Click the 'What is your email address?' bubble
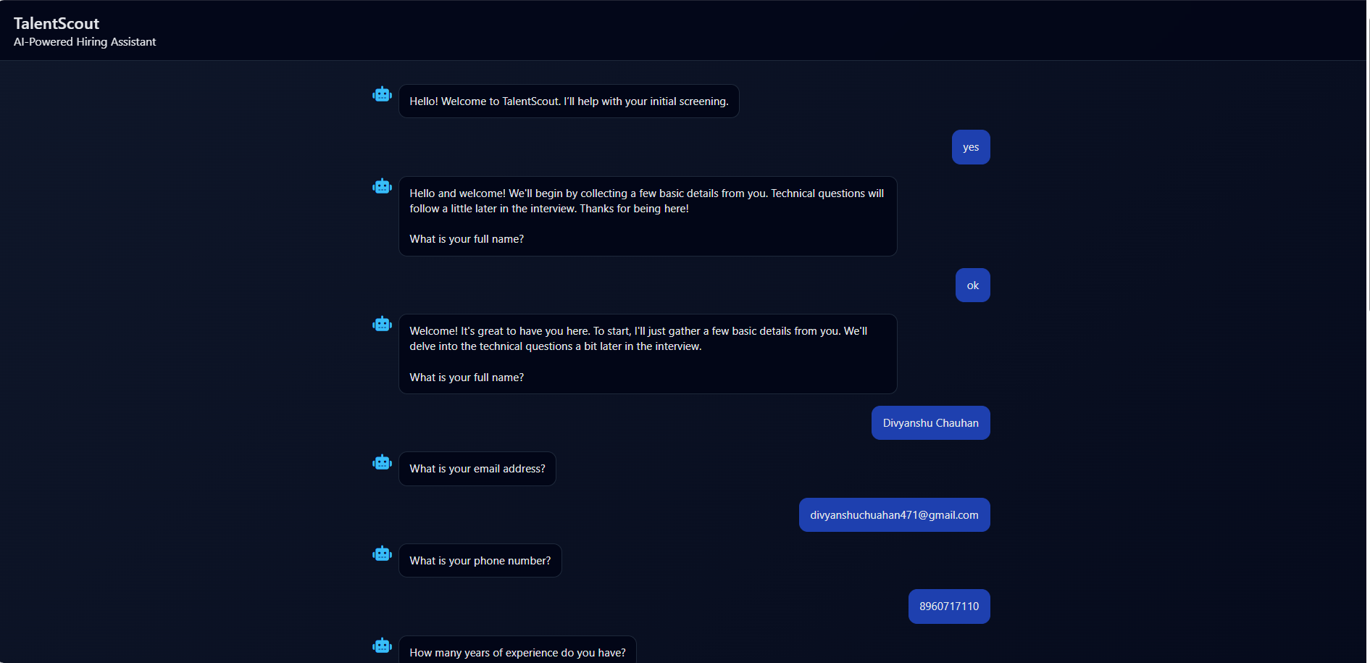Image resolution: width=1370 pixels, height=663 pixels. coord(477,468)
